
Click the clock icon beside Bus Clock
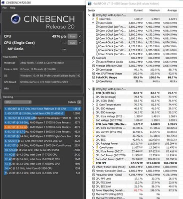click(93, 58)
